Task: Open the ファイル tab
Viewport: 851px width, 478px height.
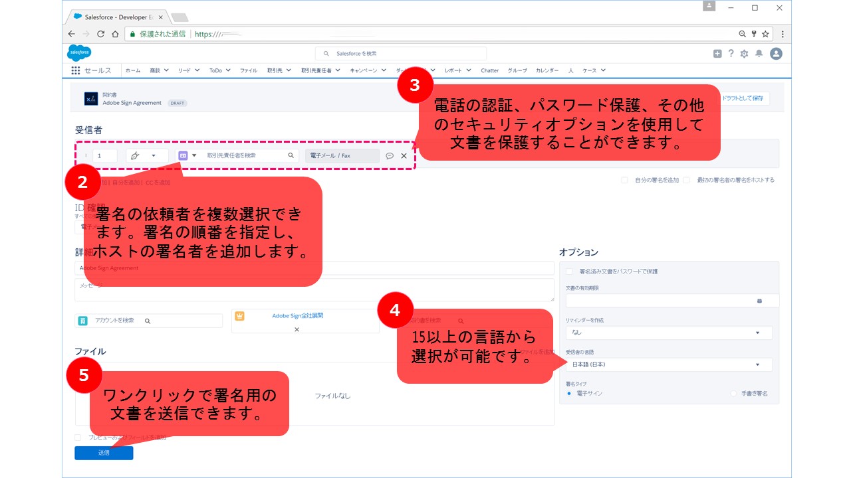Action: (x=249, y=70)
